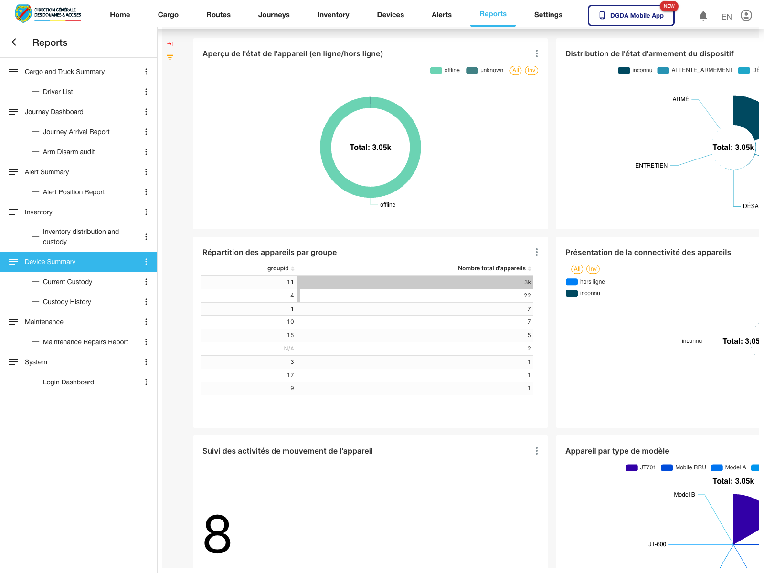Viewport: 764px width, 573px height.
Task: Toggle the 'All' filter on device status chart
Action: point(515,70)
